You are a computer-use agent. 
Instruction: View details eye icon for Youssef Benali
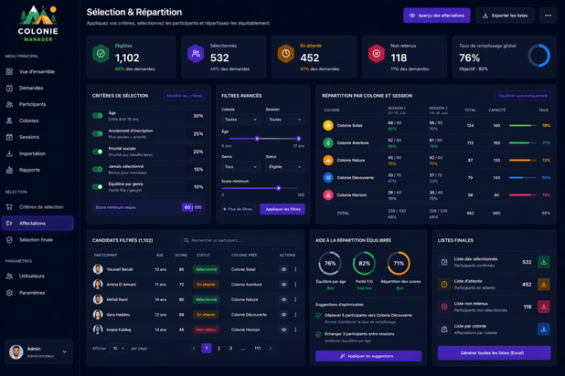coord(284,269)
